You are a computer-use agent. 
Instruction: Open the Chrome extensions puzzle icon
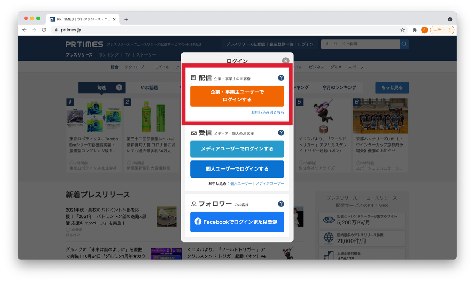(415, 30)
